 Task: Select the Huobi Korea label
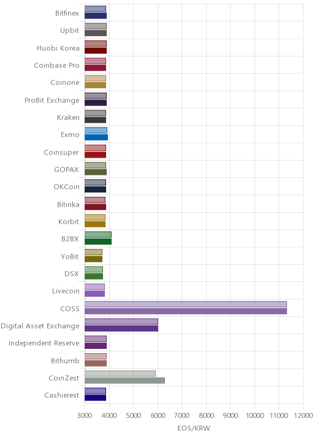pos(58,48)
